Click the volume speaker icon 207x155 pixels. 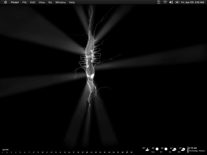pos(171,2)
